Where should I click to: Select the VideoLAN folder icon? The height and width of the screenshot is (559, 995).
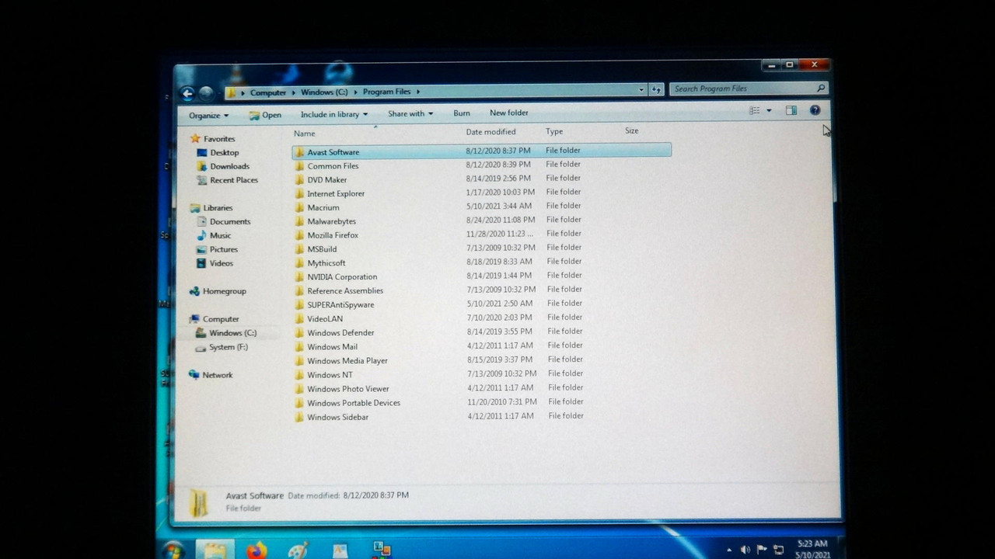tap(299, 318)
